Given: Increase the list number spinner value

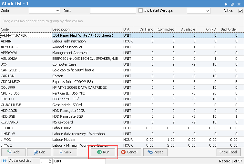Looking at the screenshot, I should tap(50, 159).
